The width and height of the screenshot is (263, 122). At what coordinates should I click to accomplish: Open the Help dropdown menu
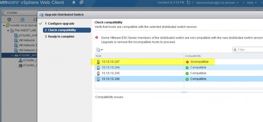(x=251, y=3)
